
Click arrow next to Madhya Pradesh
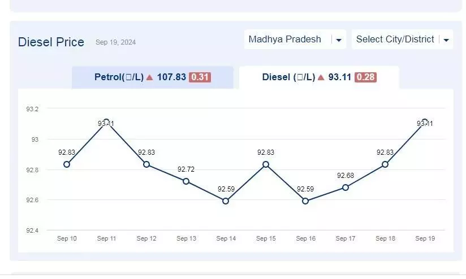[x=339, y=40]
